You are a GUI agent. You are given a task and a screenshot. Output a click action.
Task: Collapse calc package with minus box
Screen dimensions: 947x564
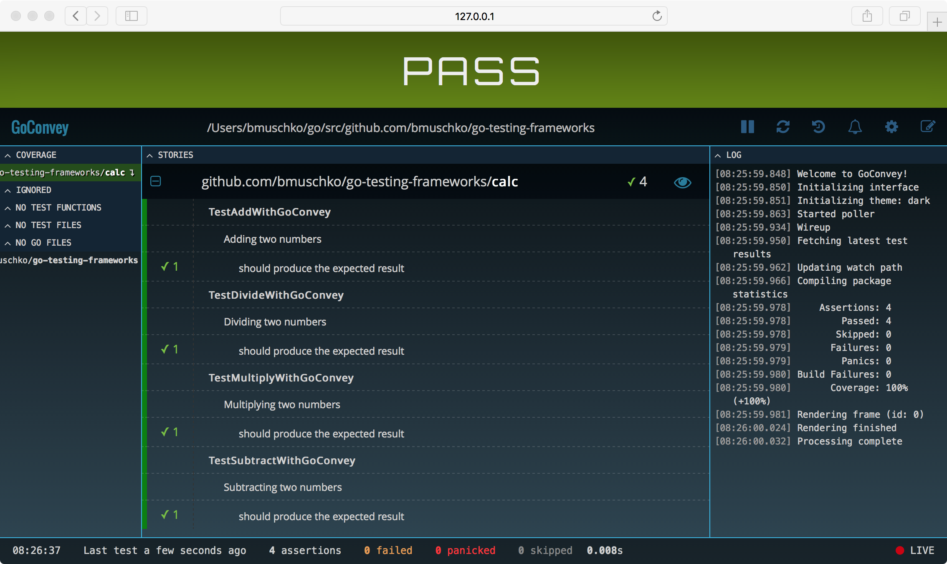pos(156,181)
